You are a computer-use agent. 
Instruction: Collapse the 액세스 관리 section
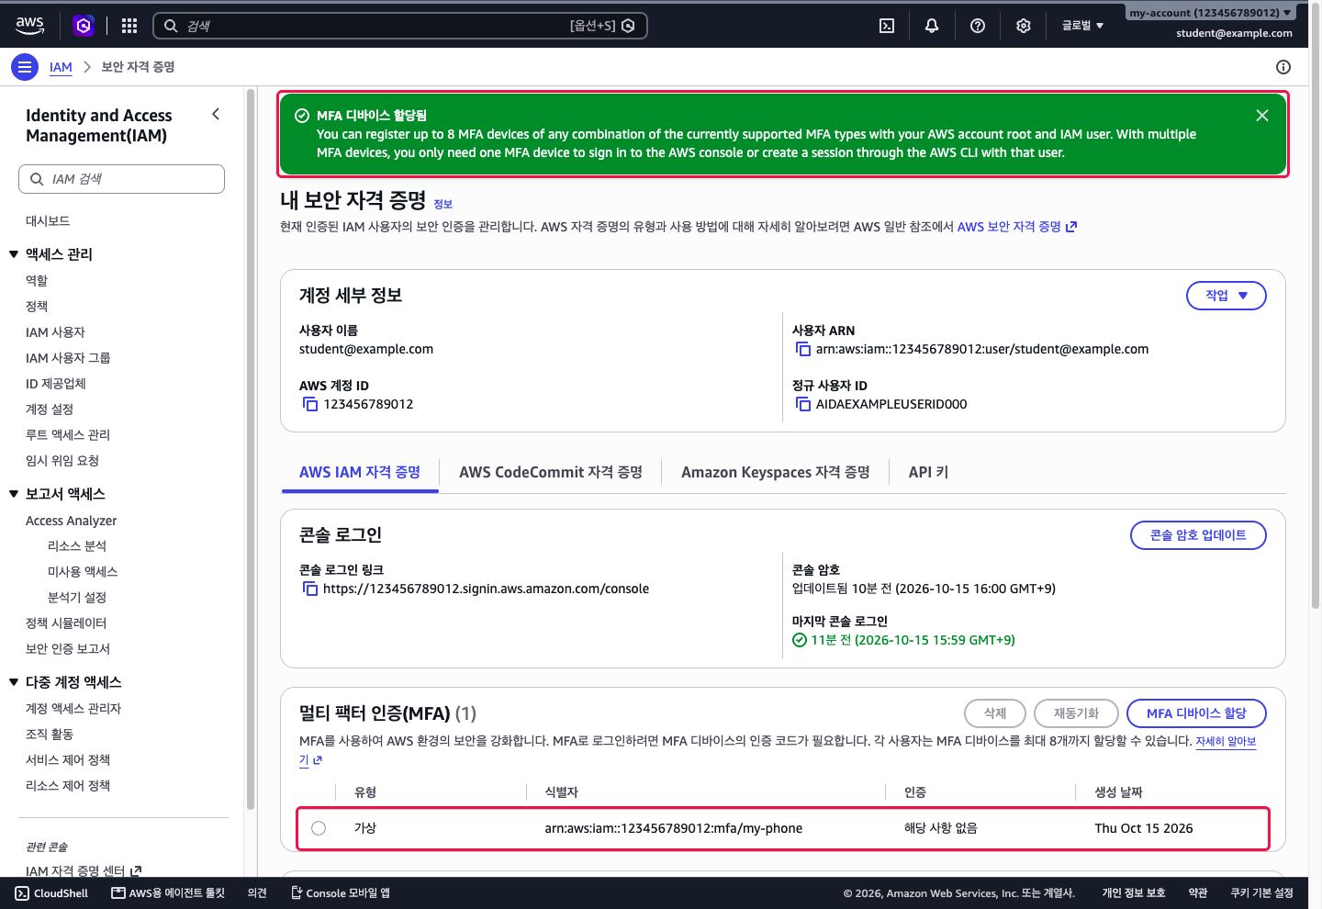tap(14, 254)
